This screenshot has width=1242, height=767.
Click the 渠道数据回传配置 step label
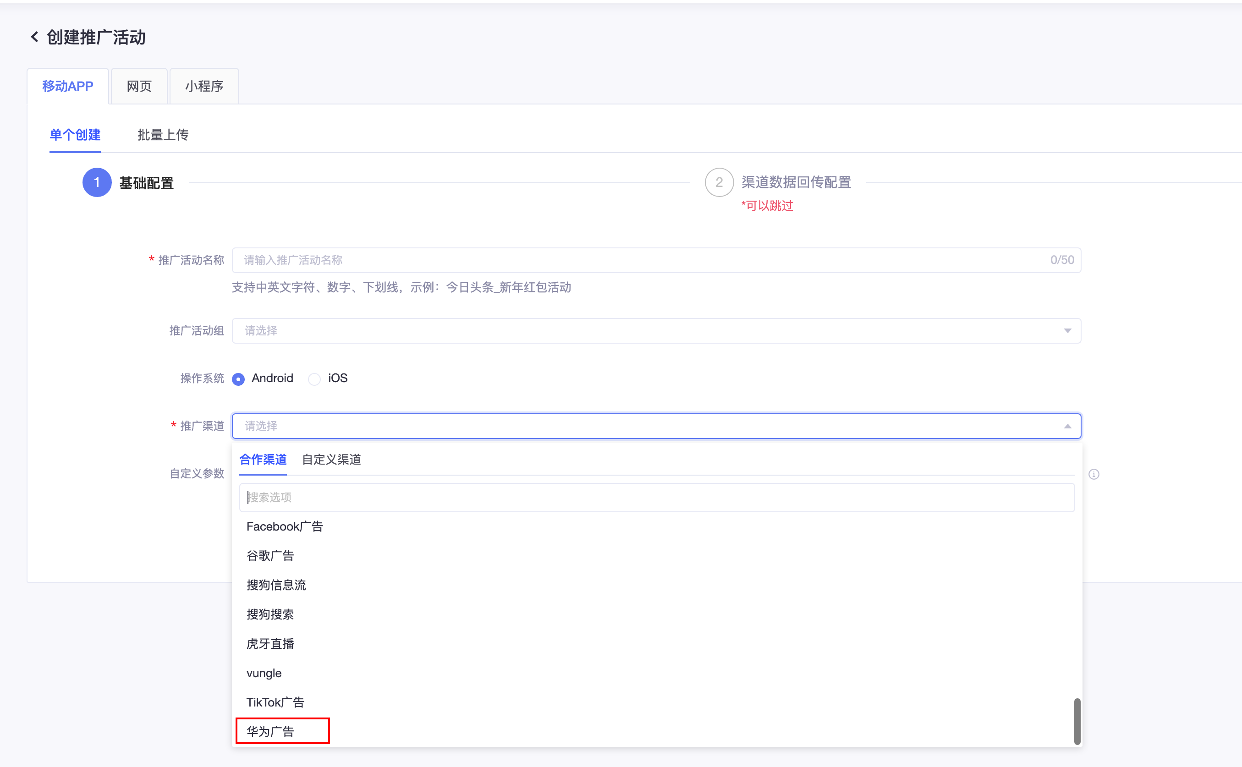pos(796,183)
